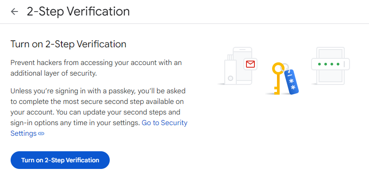Image resolution: width=369 pixels, height=180 pixels.
Task: Click the first green password dot
Action: pyautogui.click(x=319, y=64)
